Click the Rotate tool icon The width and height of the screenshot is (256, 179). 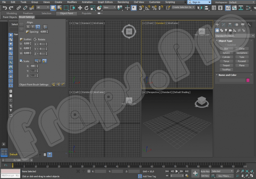87,7
